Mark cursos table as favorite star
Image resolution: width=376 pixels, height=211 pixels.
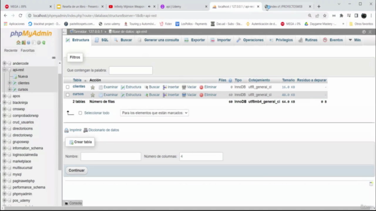93,95
